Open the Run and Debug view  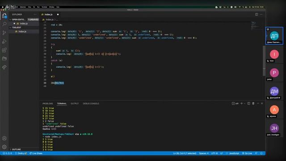(4, 42)
